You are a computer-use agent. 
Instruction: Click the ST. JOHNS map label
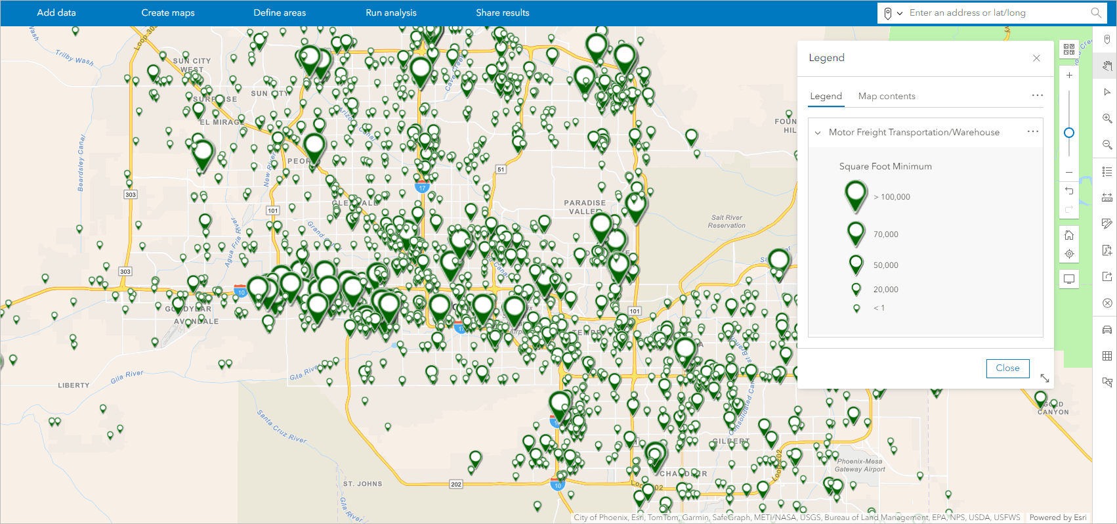(362, 484)
